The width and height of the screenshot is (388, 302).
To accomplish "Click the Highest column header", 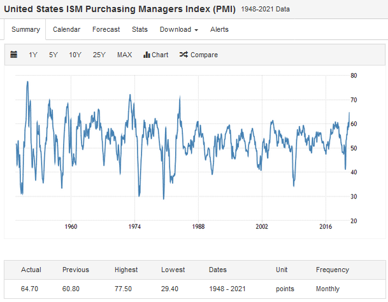I will coord(126,270).
